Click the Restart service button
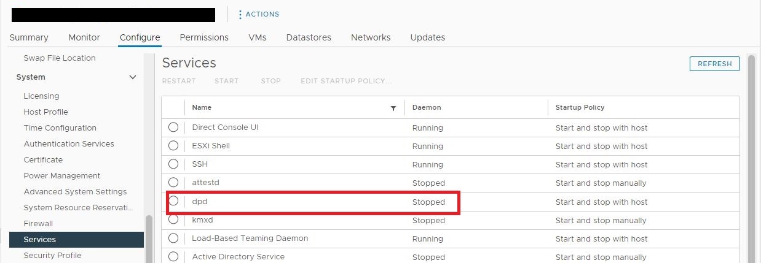 click(x=179, y=81)
